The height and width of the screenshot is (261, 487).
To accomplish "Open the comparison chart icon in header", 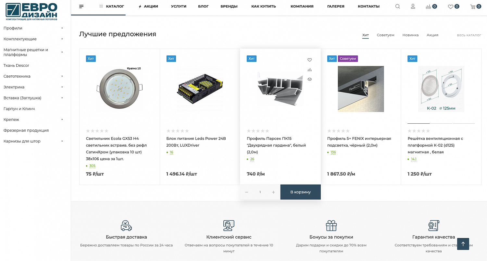I will pyautogui.click(x=428, y=6).
